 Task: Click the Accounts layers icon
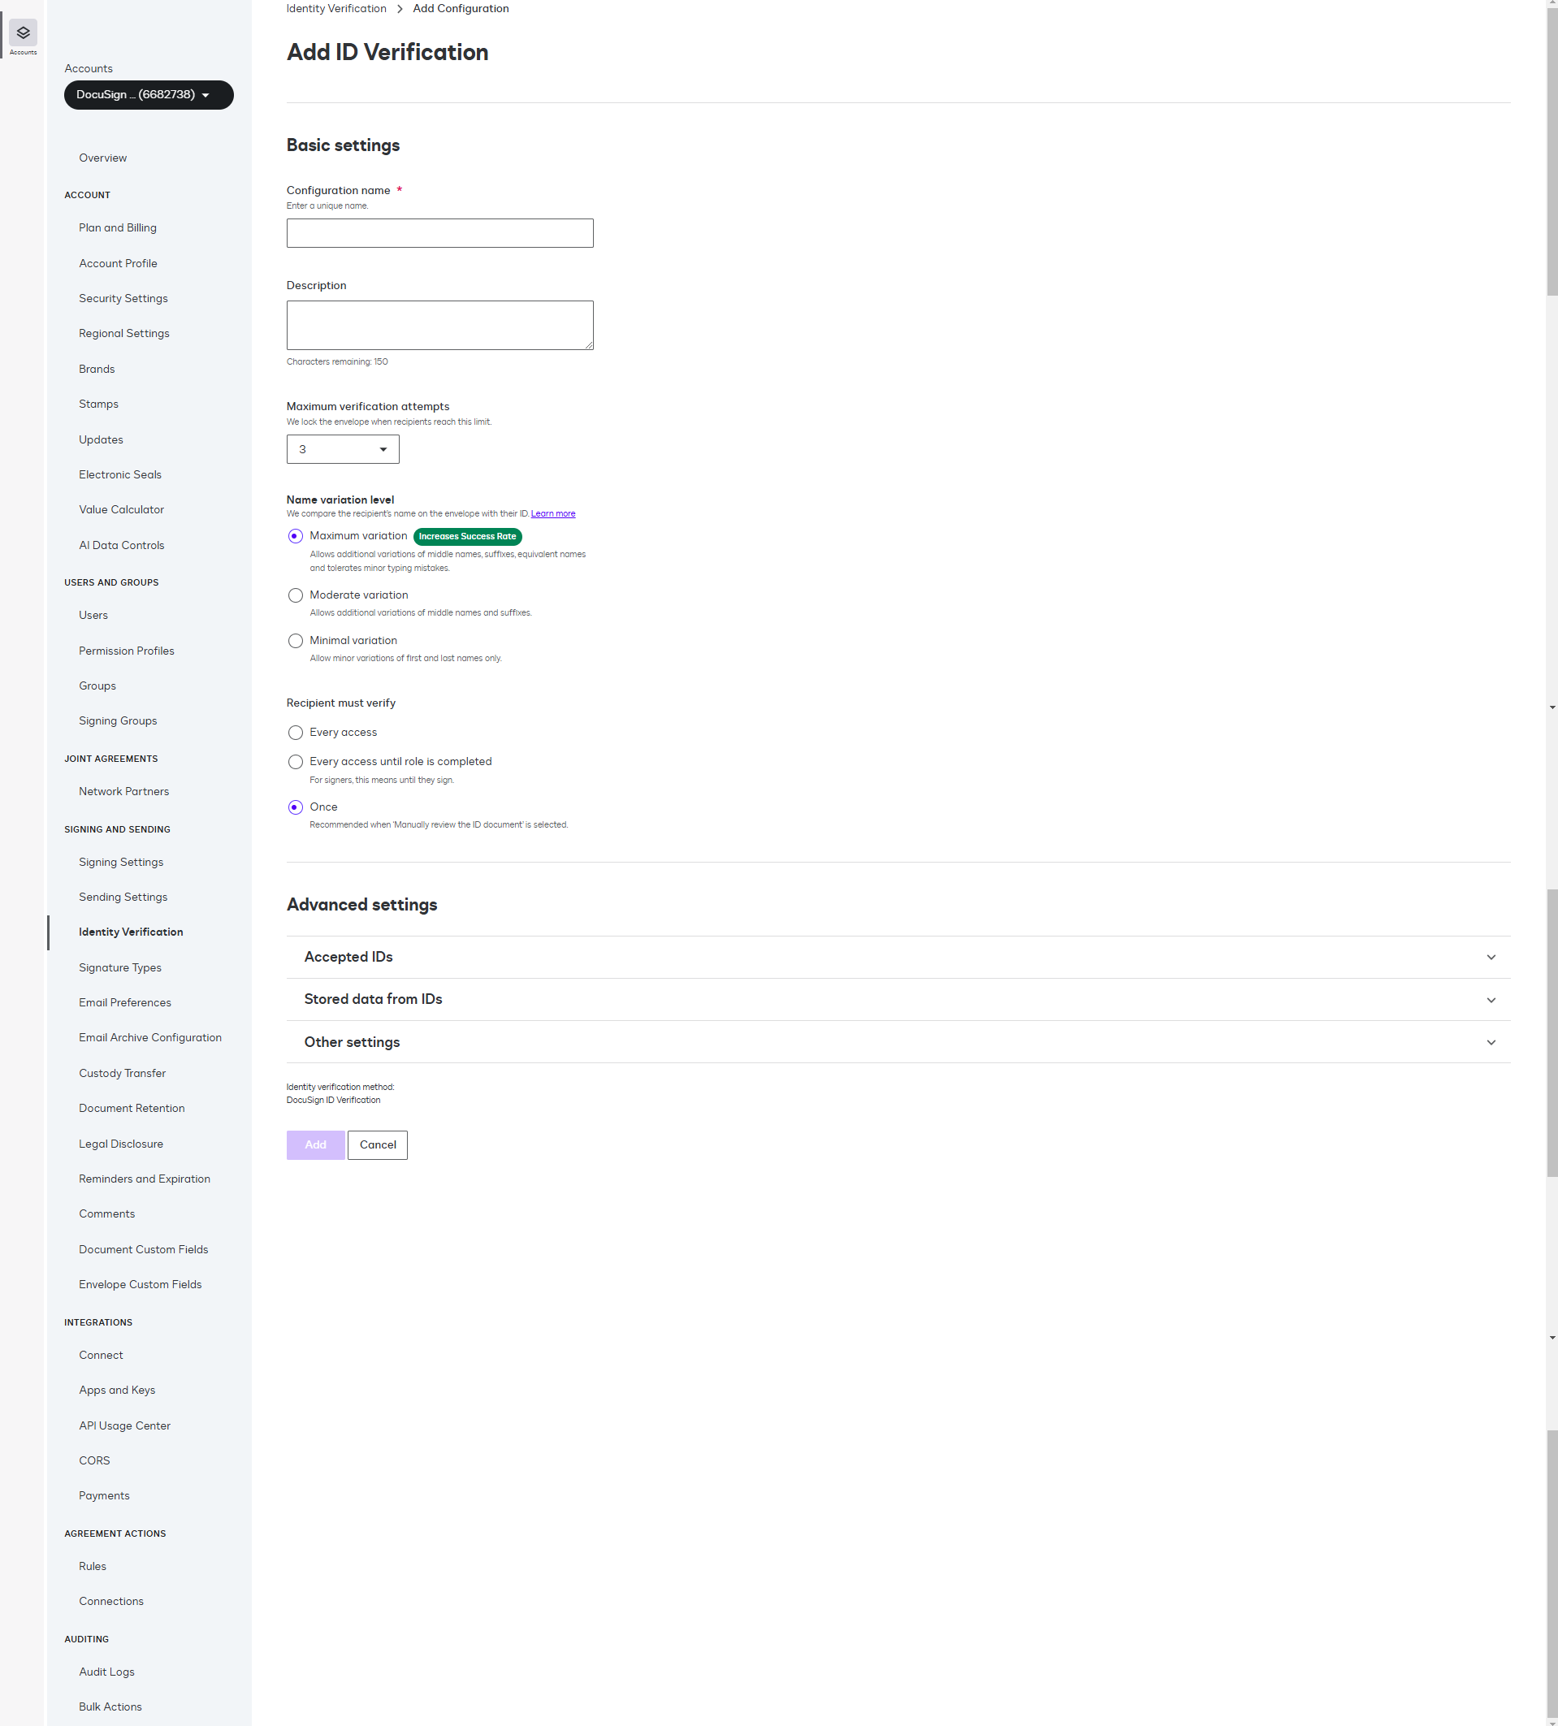pos(23,32)
